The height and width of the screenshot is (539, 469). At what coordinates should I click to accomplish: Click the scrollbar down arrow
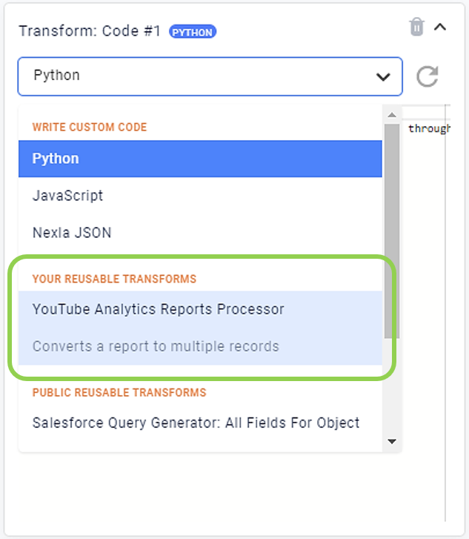point(392,441)
